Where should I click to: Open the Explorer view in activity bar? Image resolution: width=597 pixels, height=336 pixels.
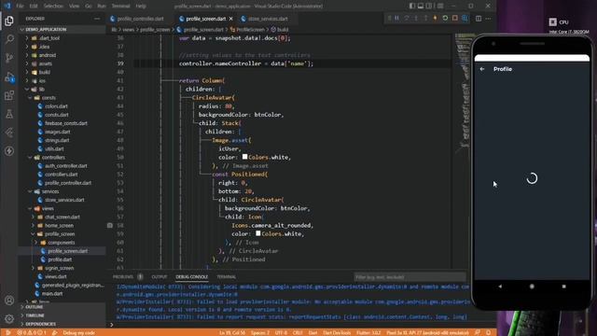pyautogui.click(x=9, y=21)
